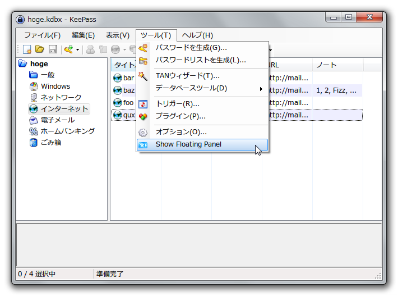Minimize the KeePass window

click(334, 17)
